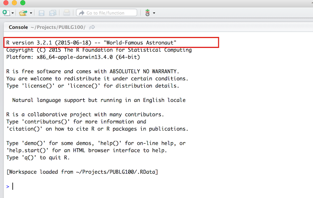Viewport: 313px width, 198px height.
Task: Focus the Go to file/function field
Action: click(x=110, y=13)
